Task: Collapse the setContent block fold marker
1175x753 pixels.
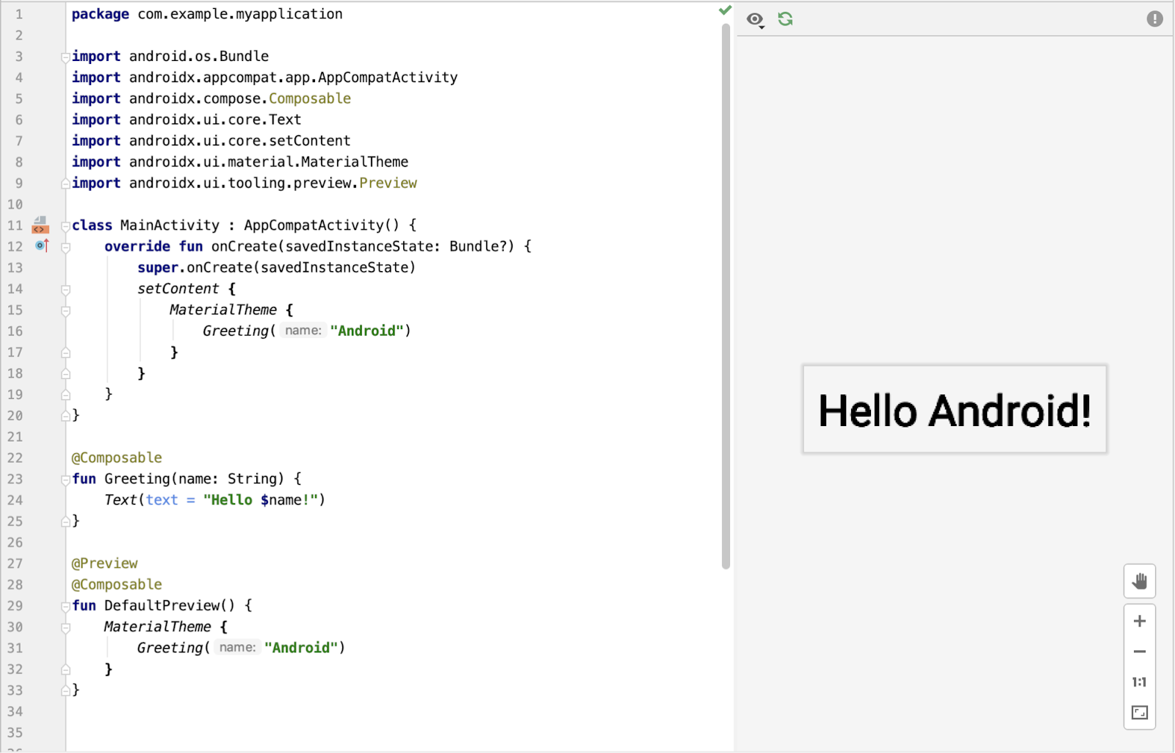Action: pos(65,290)
